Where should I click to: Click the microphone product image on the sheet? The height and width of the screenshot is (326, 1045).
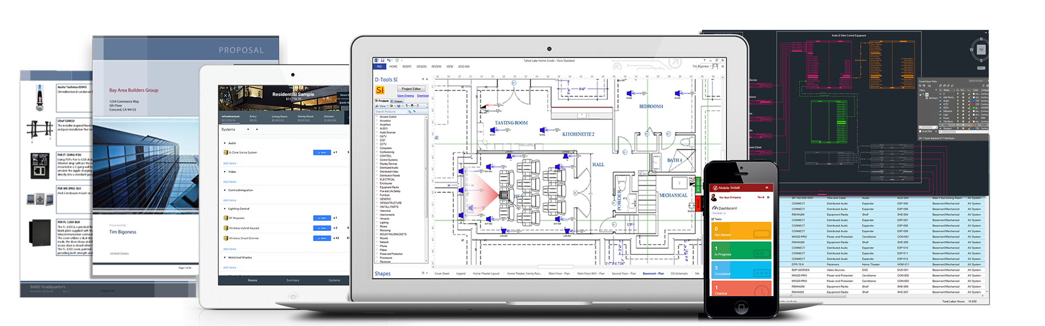point(39,98)
